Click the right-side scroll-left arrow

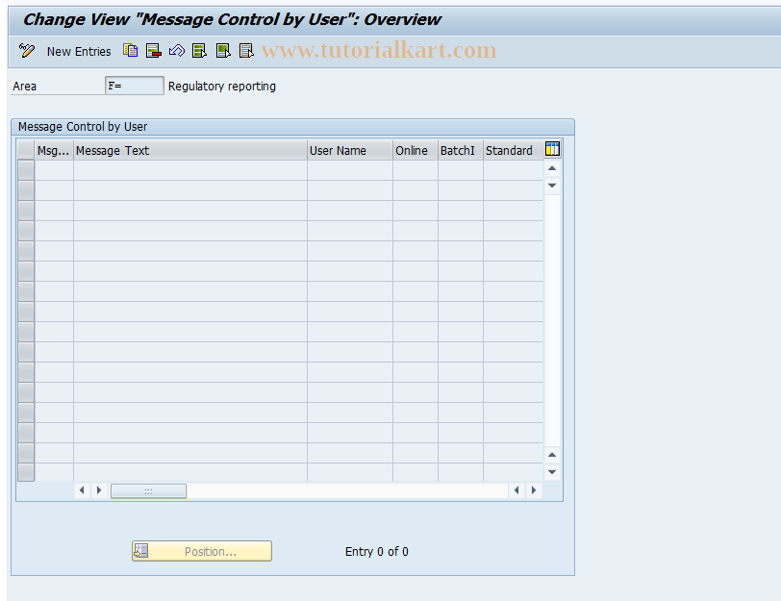(x=516, y=490)
